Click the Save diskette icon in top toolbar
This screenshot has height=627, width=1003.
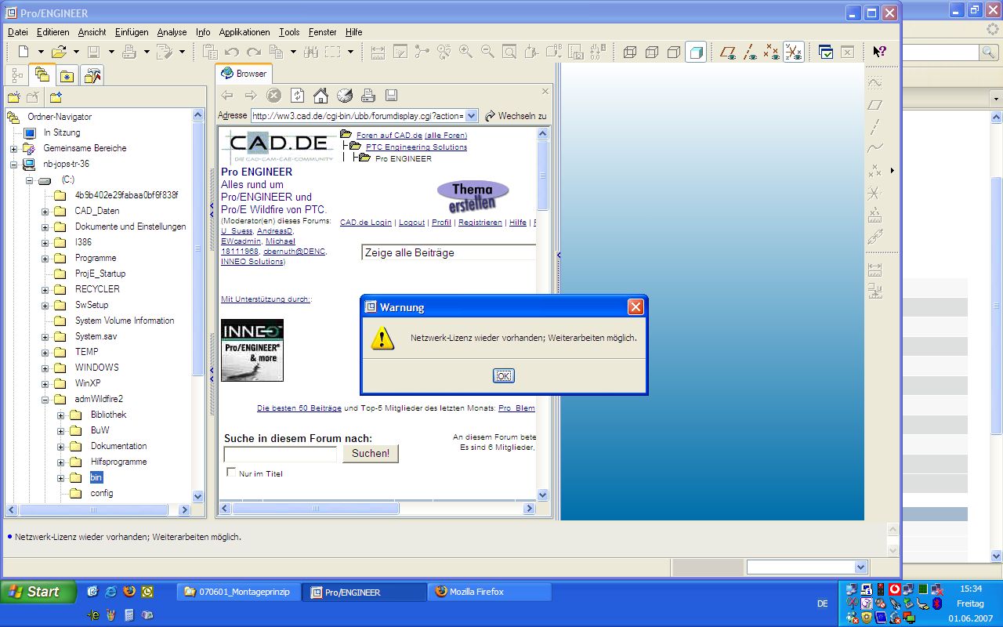point(94,52)
